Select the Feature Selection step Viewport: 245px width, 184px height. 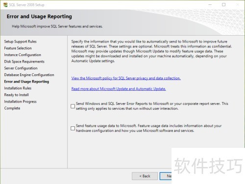click(x=18, y=48)
